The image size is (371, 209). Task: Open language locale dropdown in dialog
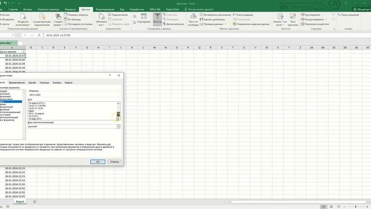click(118, 127)
